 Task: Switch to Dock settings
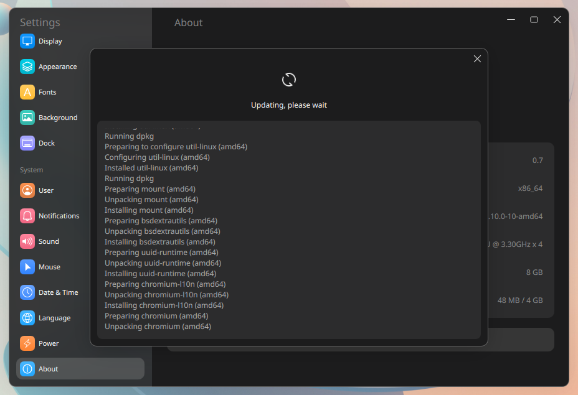click(x=47, y=143)
